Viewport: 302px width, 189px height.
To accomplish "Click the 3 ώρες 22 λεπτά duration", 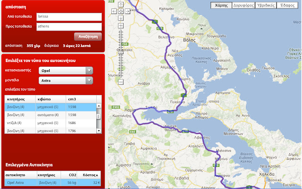I will tap(76, 46).
